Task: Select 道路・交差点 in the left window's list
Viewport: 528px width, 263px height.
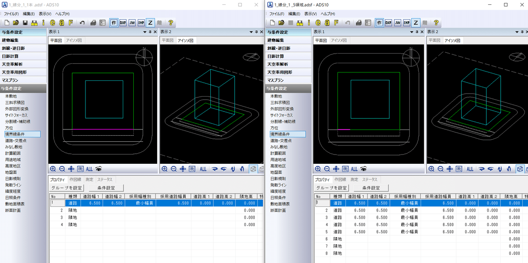Action: (15, 141)
